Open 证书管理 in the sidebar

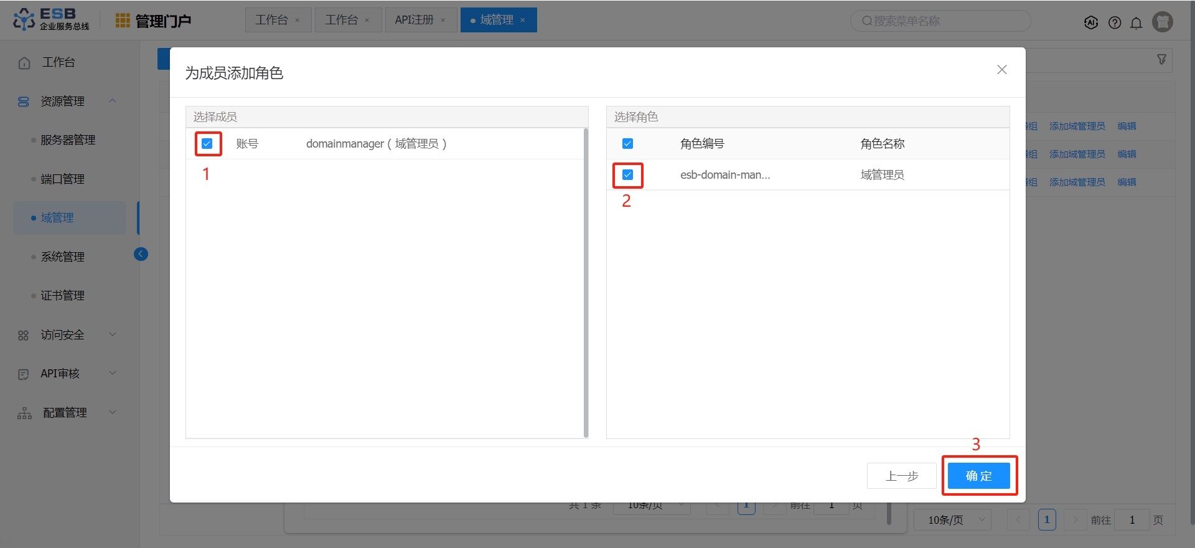(62, 296)
